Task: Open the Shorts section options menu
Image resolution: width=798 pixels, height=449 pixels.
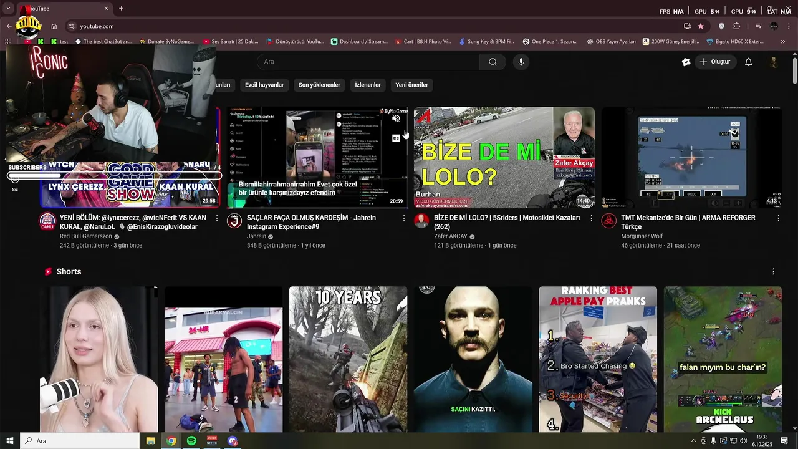Action: (773, 272)
